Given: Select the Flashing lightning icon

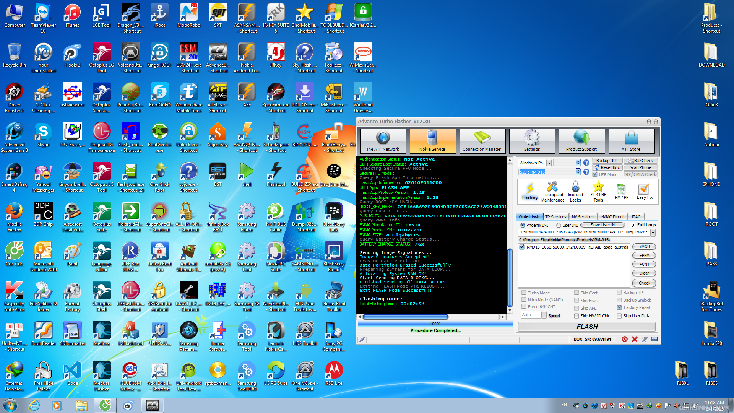Looking at the screenshot, I should (530, 191).
